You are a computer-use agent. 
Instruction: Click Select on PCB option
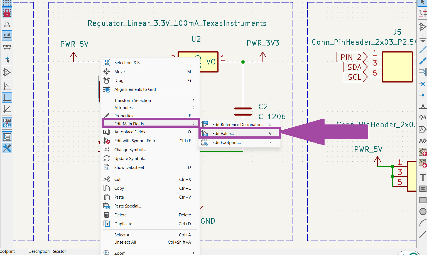[127, 63]
